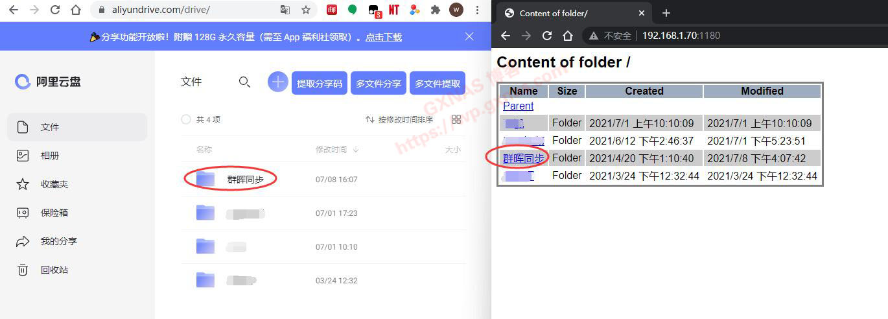
Task: Go back in the aliyundrive browser window
Action: [x=14, y=10]
